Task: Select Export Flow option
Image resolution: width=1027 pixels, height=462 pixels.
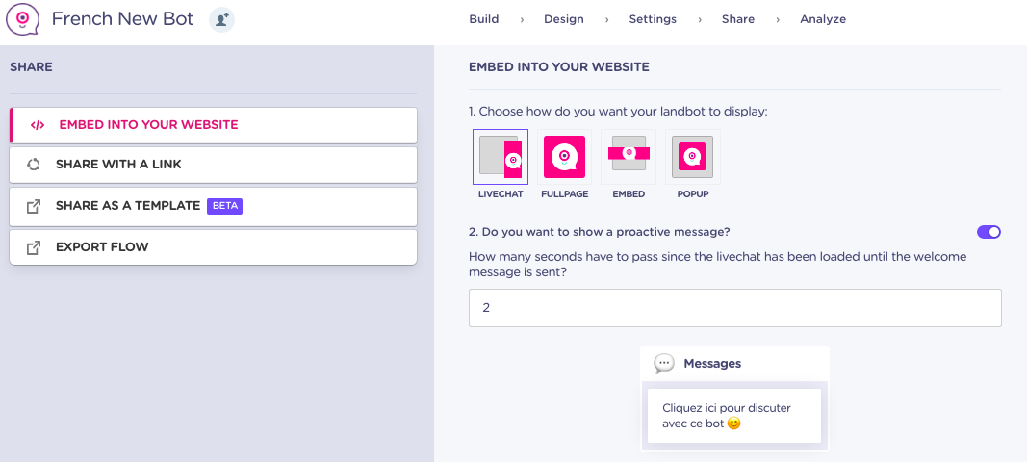Action: 214,247
